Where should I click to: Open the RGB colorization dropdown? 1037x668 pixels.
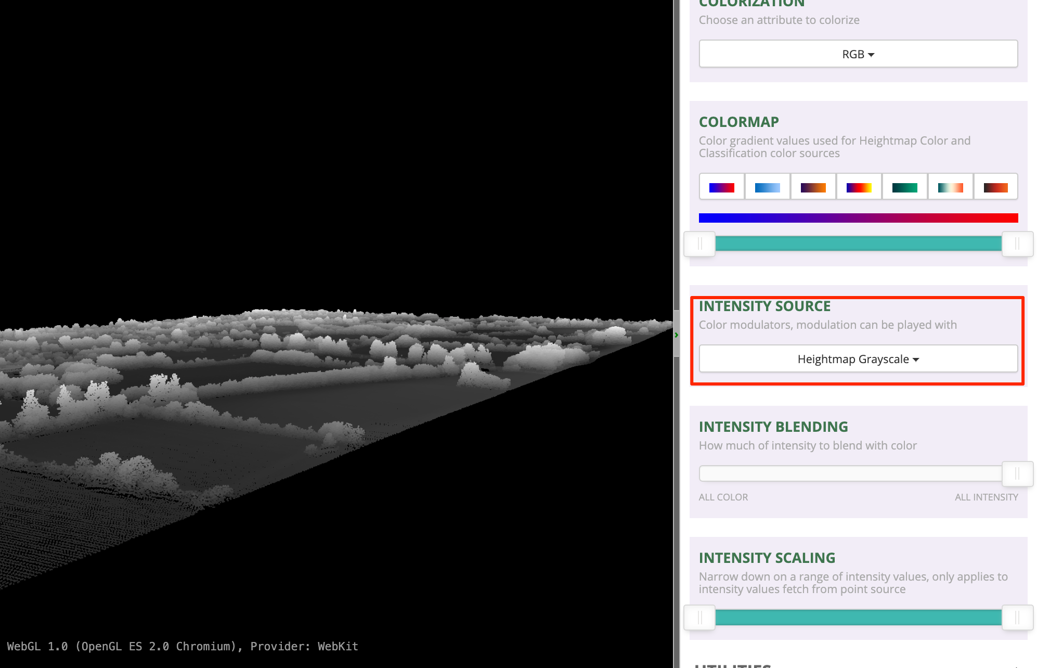pos(858,54)
